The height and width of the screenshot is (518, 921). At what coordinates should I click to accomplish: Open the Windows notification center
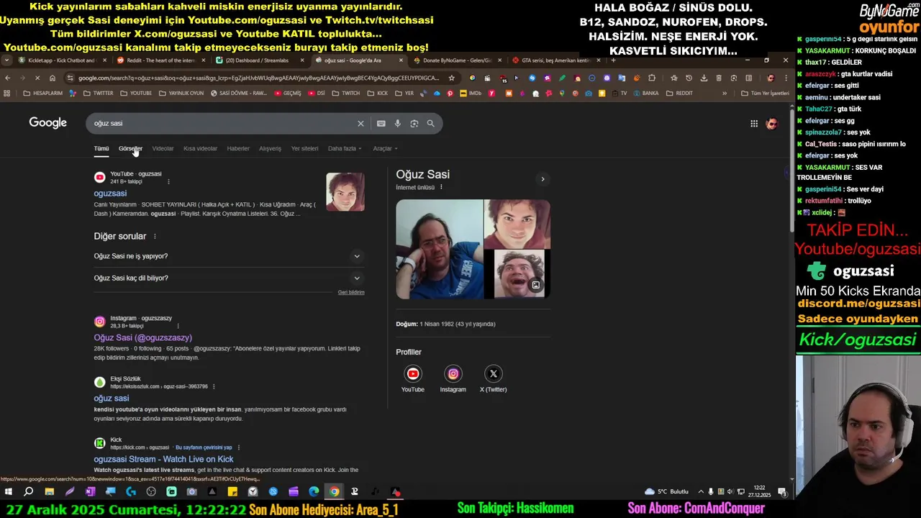pyautogui.click(x=781, y=492)
